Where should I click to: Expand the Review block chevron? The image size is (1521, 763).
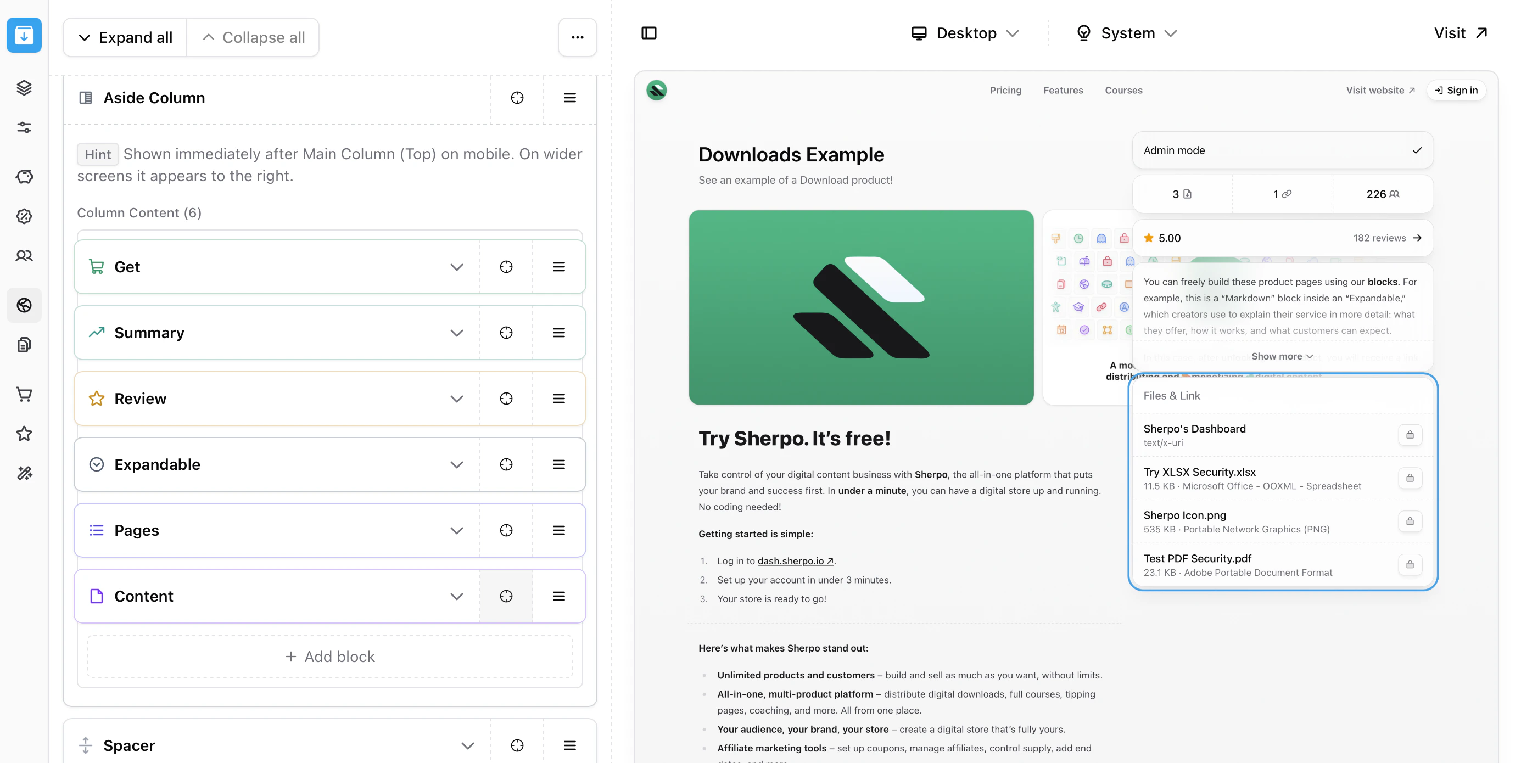[x=456, y=399]
